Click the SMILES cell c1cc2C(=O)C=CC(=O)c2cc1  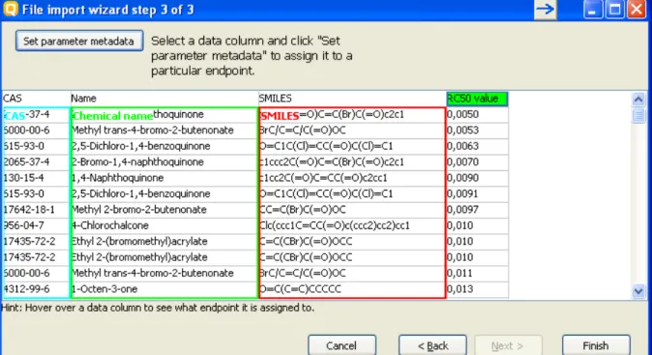[352, 178]
